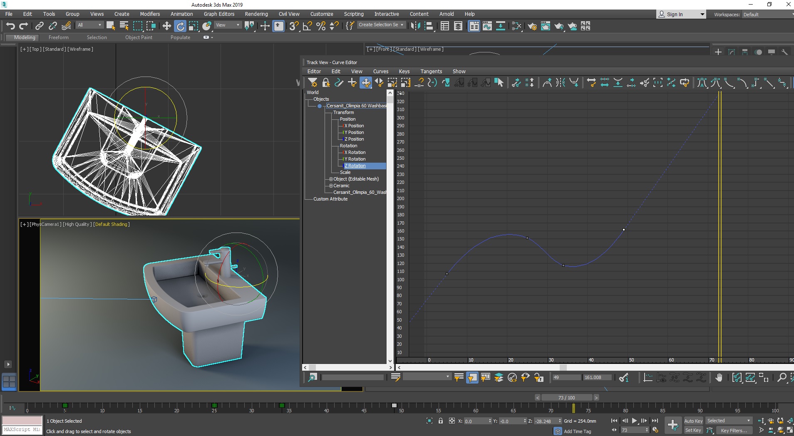Image resolution: width=794 pixels, height=436 pixels.
Task: Expand the Object (Editable Mesh) tree node
Action: click(331, 179)
